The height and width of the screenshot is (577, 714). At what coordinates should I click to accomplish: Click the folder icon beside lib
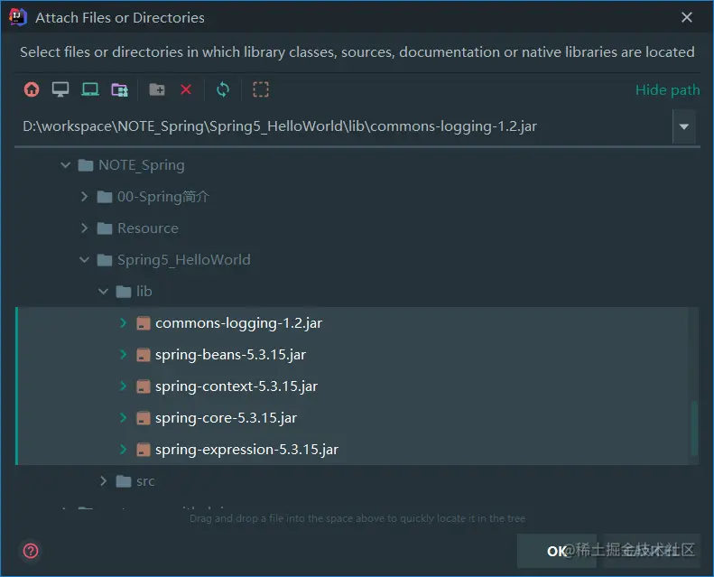124,292
